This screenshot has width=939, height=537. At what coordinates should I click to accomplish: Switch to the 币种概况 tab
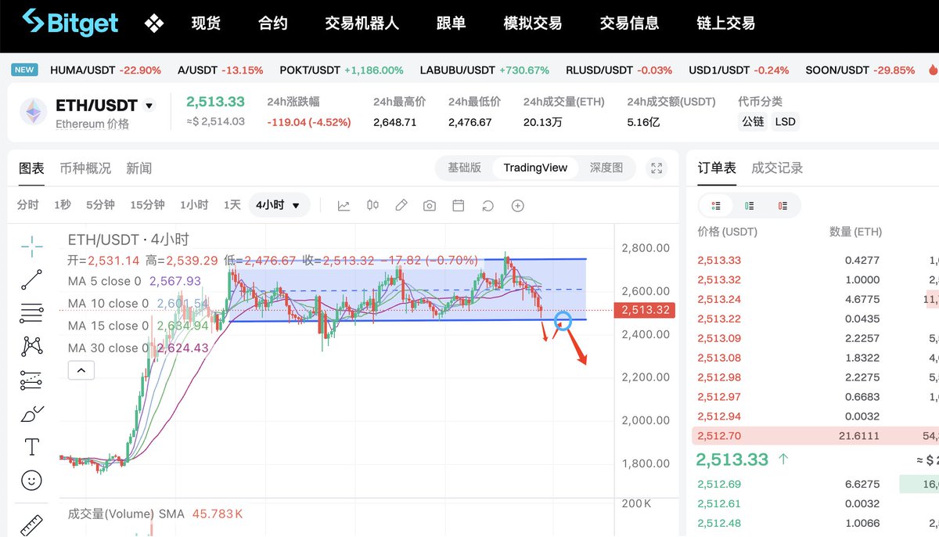(85, 168)
